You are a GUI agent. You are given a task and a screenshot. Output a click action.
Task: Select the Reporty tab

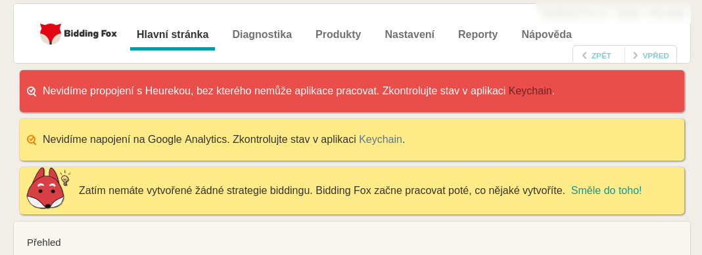(478, 34)
